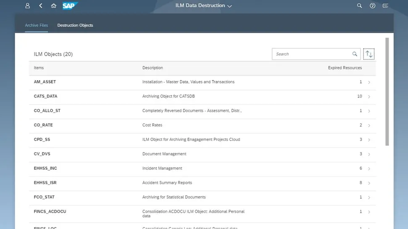
Task: Click the Expired Resources column header
Action: (x=345, y=68)
